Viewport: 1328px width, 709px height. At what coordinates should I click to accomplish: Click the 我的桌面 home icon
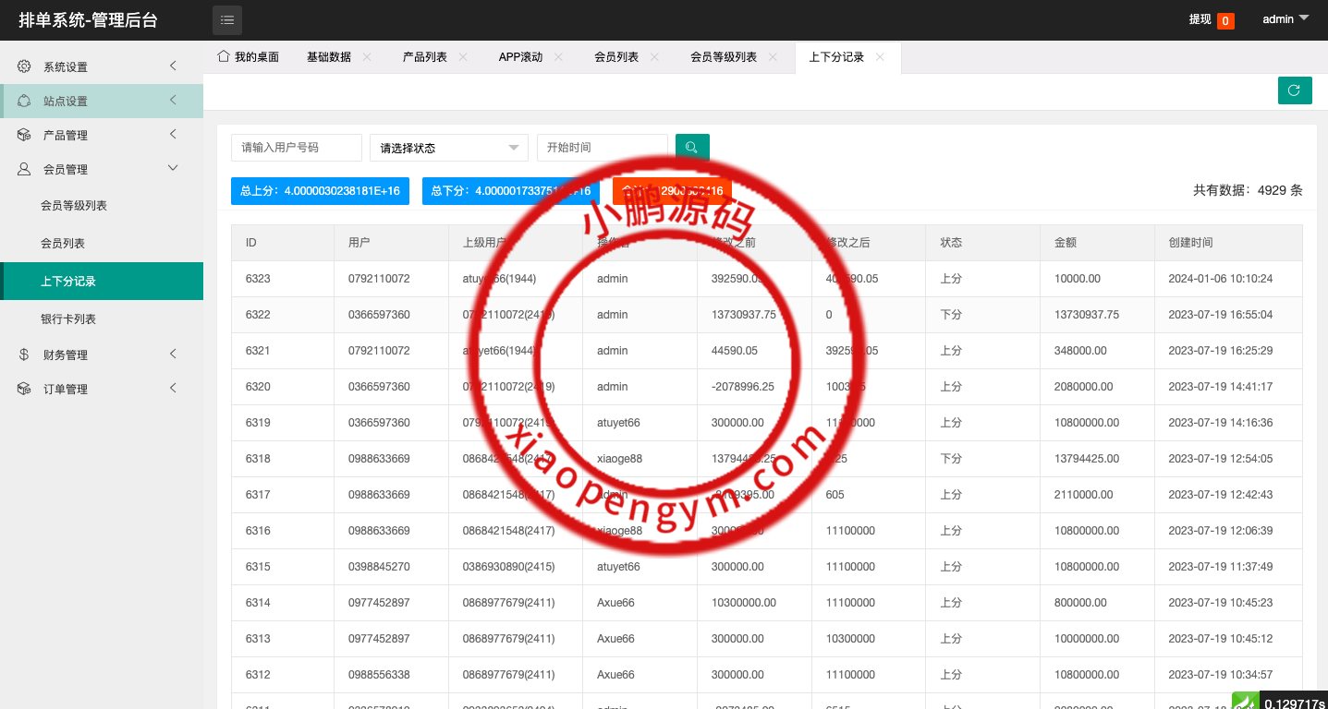pyautogui.click(x=223, y=56)
